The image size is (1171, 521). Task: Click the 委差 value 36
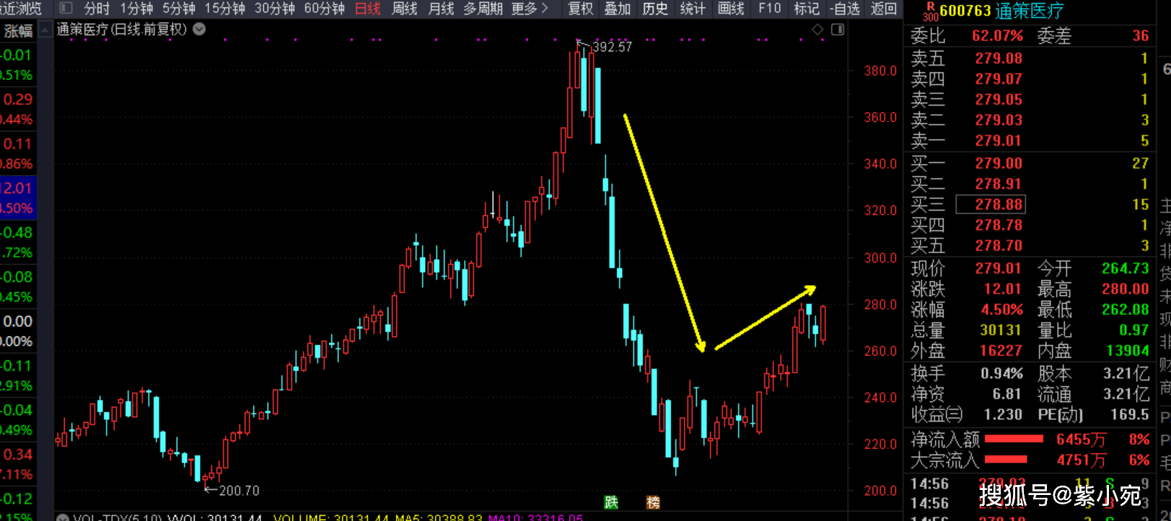1140,36
